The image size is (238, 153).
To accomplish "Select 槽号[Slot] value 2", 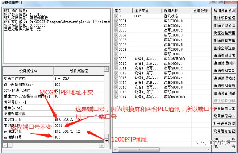I will (x=79, y=108).
